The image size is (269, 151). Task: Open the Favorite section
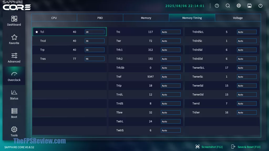tap(14, 39)
